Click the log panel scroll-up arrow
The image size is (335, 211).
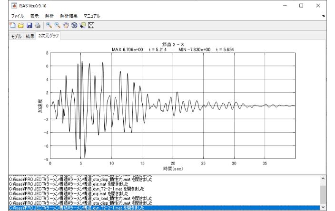(323, 179)
